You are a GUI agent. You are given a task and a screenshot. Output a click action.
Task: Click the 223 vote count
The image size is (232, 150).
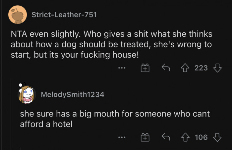[x=201, y=68]
